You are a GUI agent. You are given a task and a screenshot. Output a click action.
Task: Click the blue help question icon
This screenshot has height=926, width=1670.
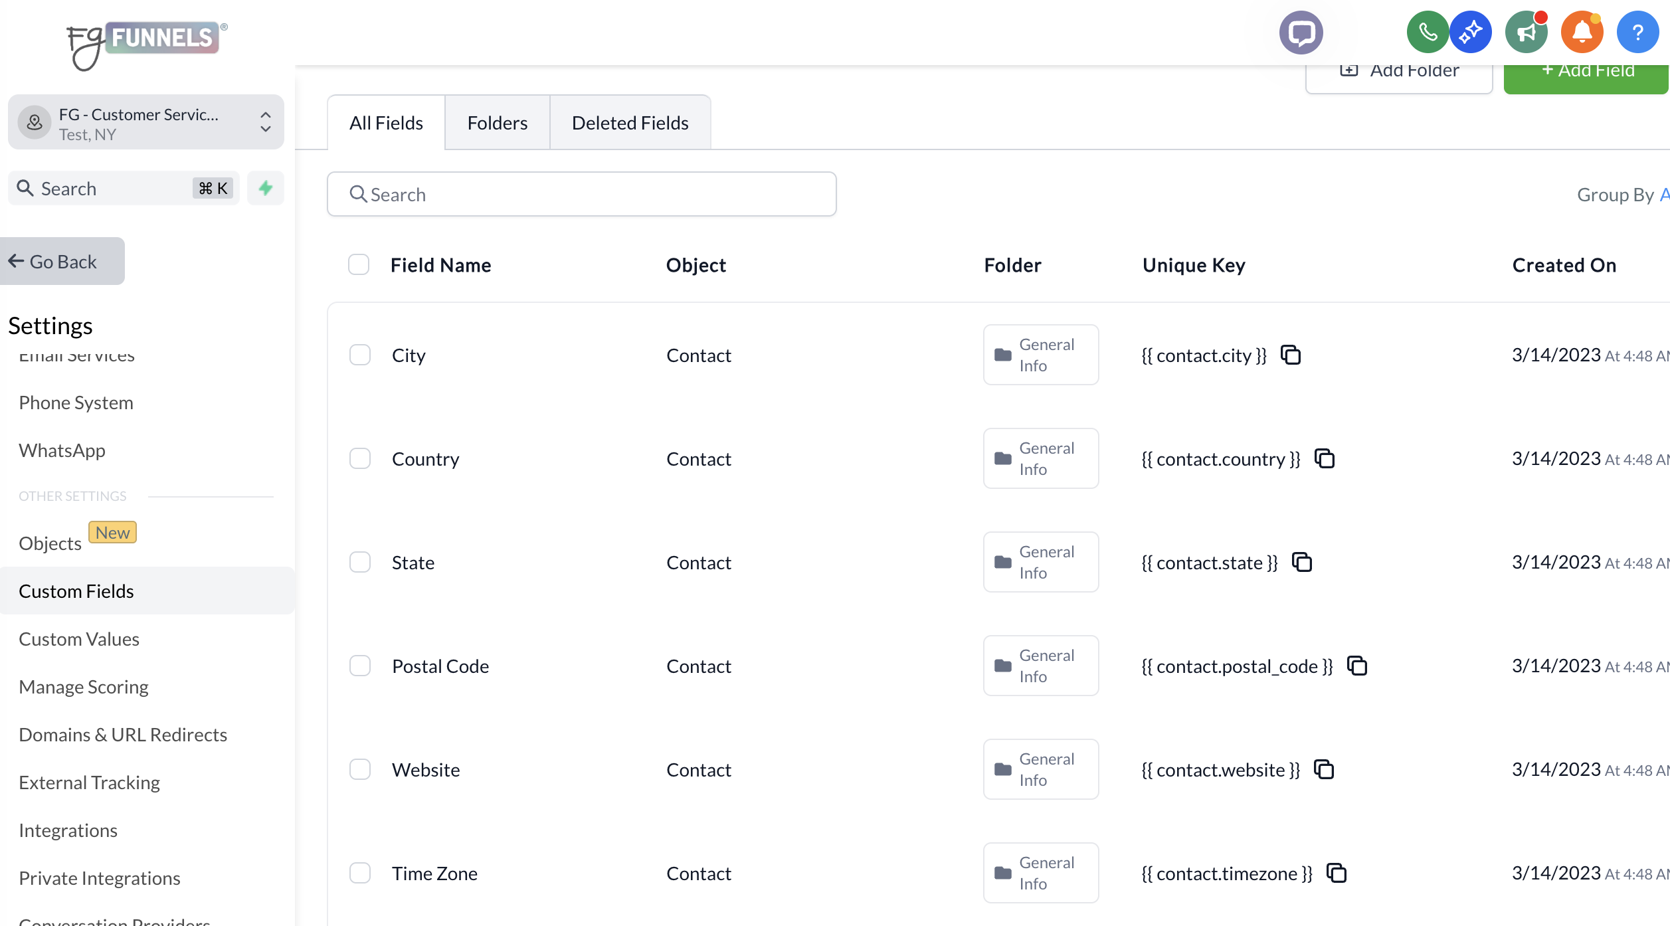click(1637, 32)
